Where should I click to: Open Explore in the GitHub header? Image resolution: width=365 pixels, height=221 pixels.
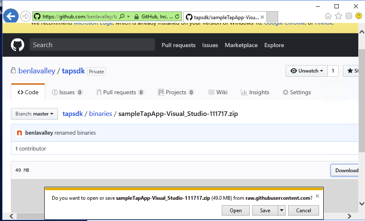[274, 45]
